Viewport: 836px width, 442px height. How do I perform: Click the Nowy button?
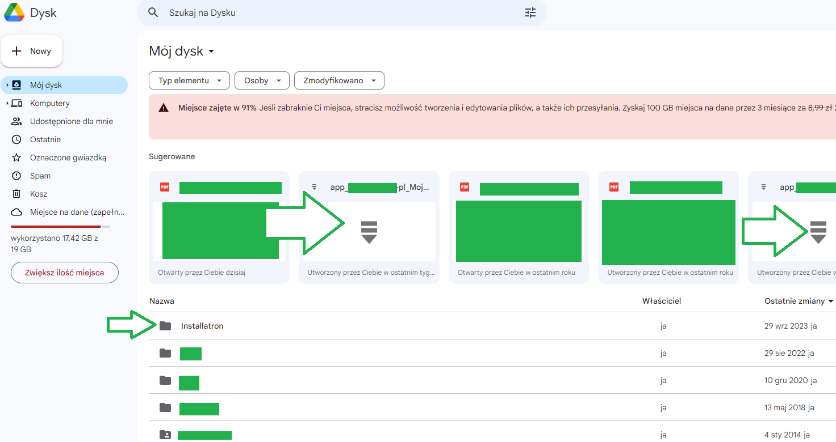[x=32, y=51]
